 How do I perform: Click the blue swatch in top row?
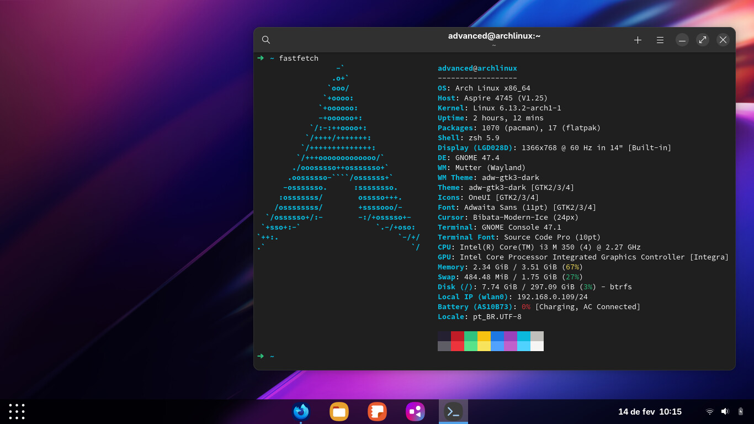[x=497, y=336]
